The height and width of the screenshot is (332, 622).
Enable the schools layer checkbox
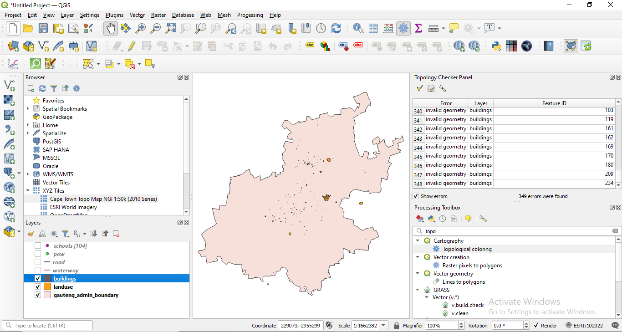click(38, 245)
